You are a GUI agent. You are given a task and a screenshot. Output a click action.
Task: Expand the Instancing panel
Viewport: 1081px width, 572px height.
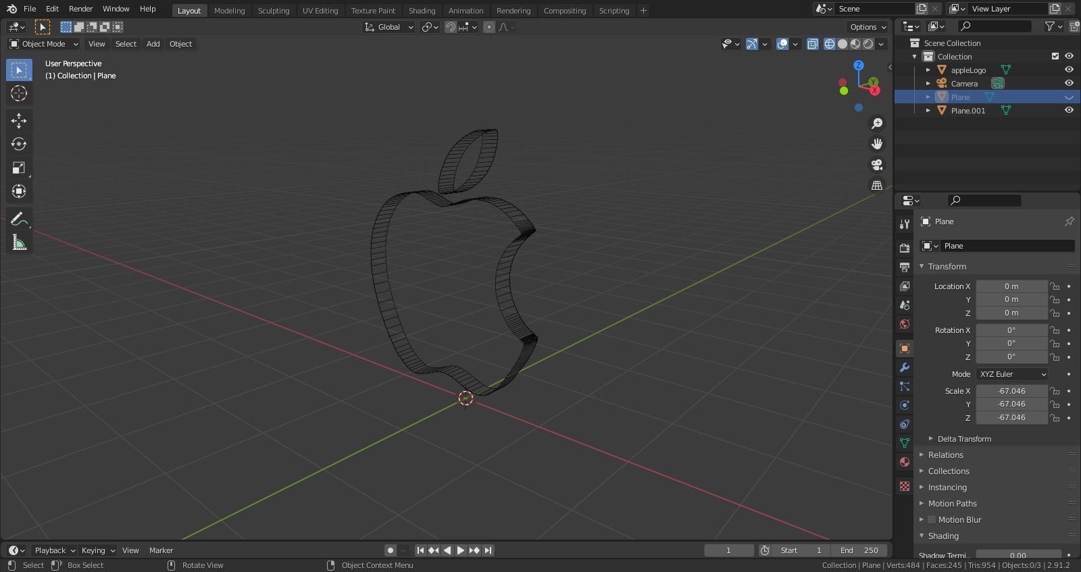(947, 488)
